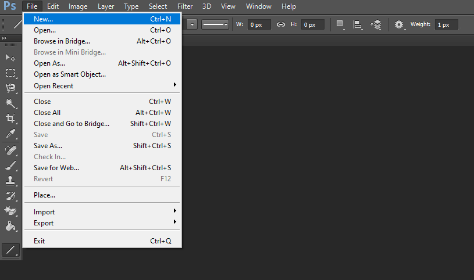
Task: Expand the Import submenu
Action: 102,212
